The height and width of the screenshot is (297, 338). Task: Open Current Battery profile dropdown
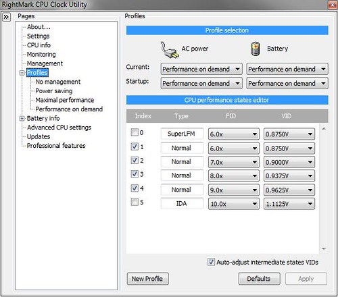[x=287, y=69]
